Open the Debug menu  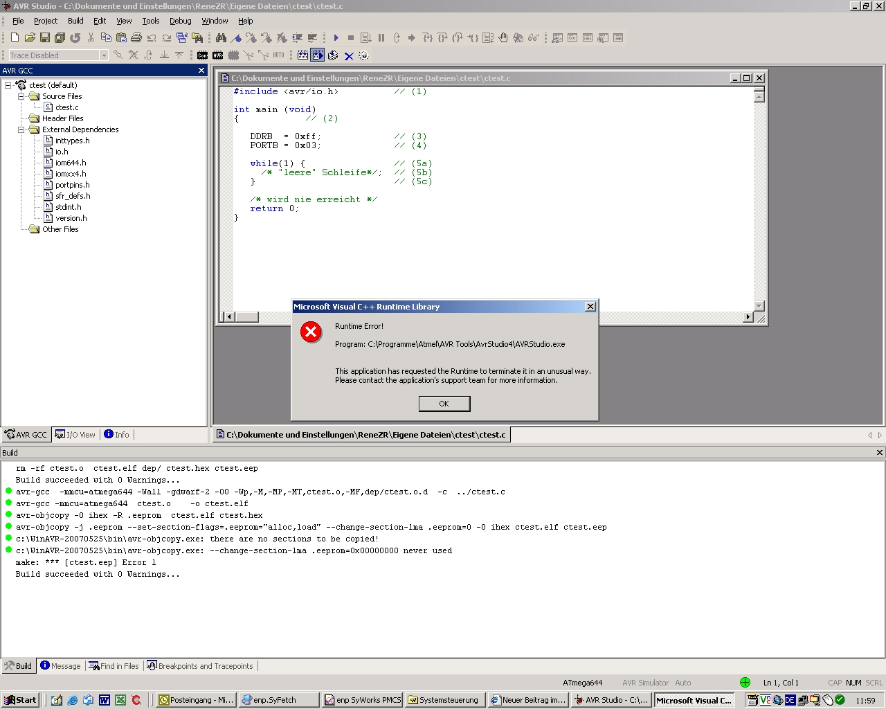[x=180, y=21]
